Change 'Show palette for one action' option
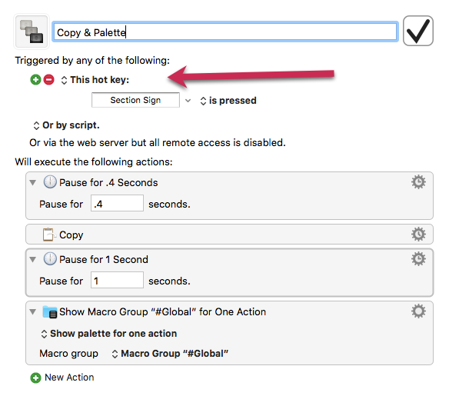449x396 pixels. pyautogui.click(x=109, y=334)
